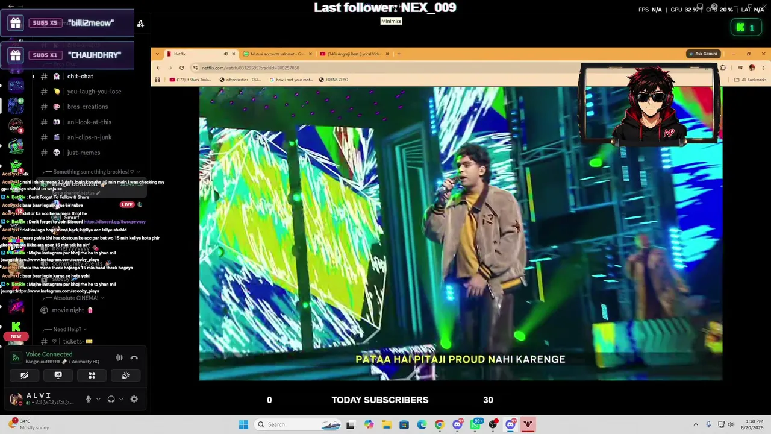Viewport: 771px width, 434px height.
Task: Close the Mutual accounts valorant tab
Action: tap(310, 54)
